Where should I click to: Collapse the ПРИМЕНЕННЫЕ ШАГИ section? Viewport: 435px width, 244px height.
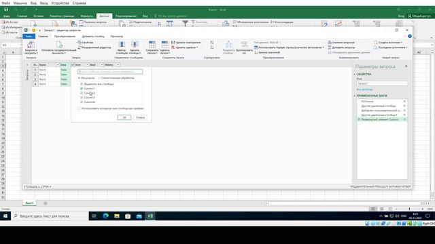(355, 96)
